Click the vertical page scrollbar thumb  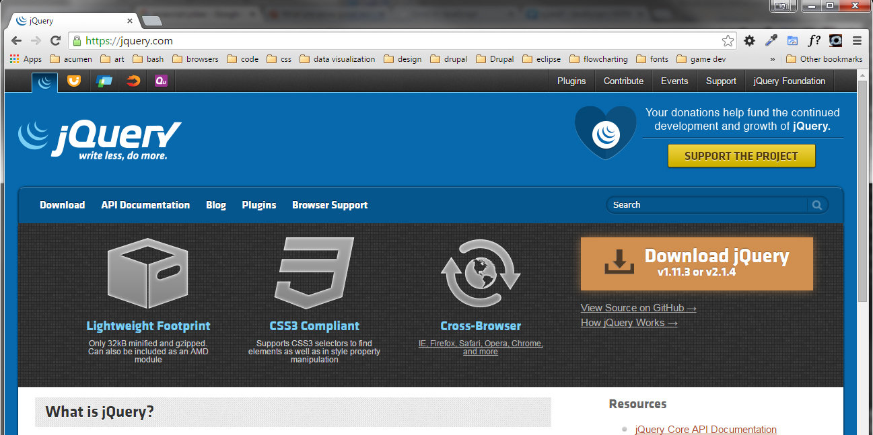[864, 192]
